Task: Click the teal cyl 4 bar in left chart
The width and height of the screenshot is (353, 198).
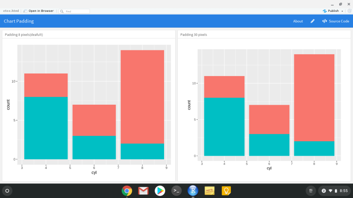Action: [x=46, y=128]
